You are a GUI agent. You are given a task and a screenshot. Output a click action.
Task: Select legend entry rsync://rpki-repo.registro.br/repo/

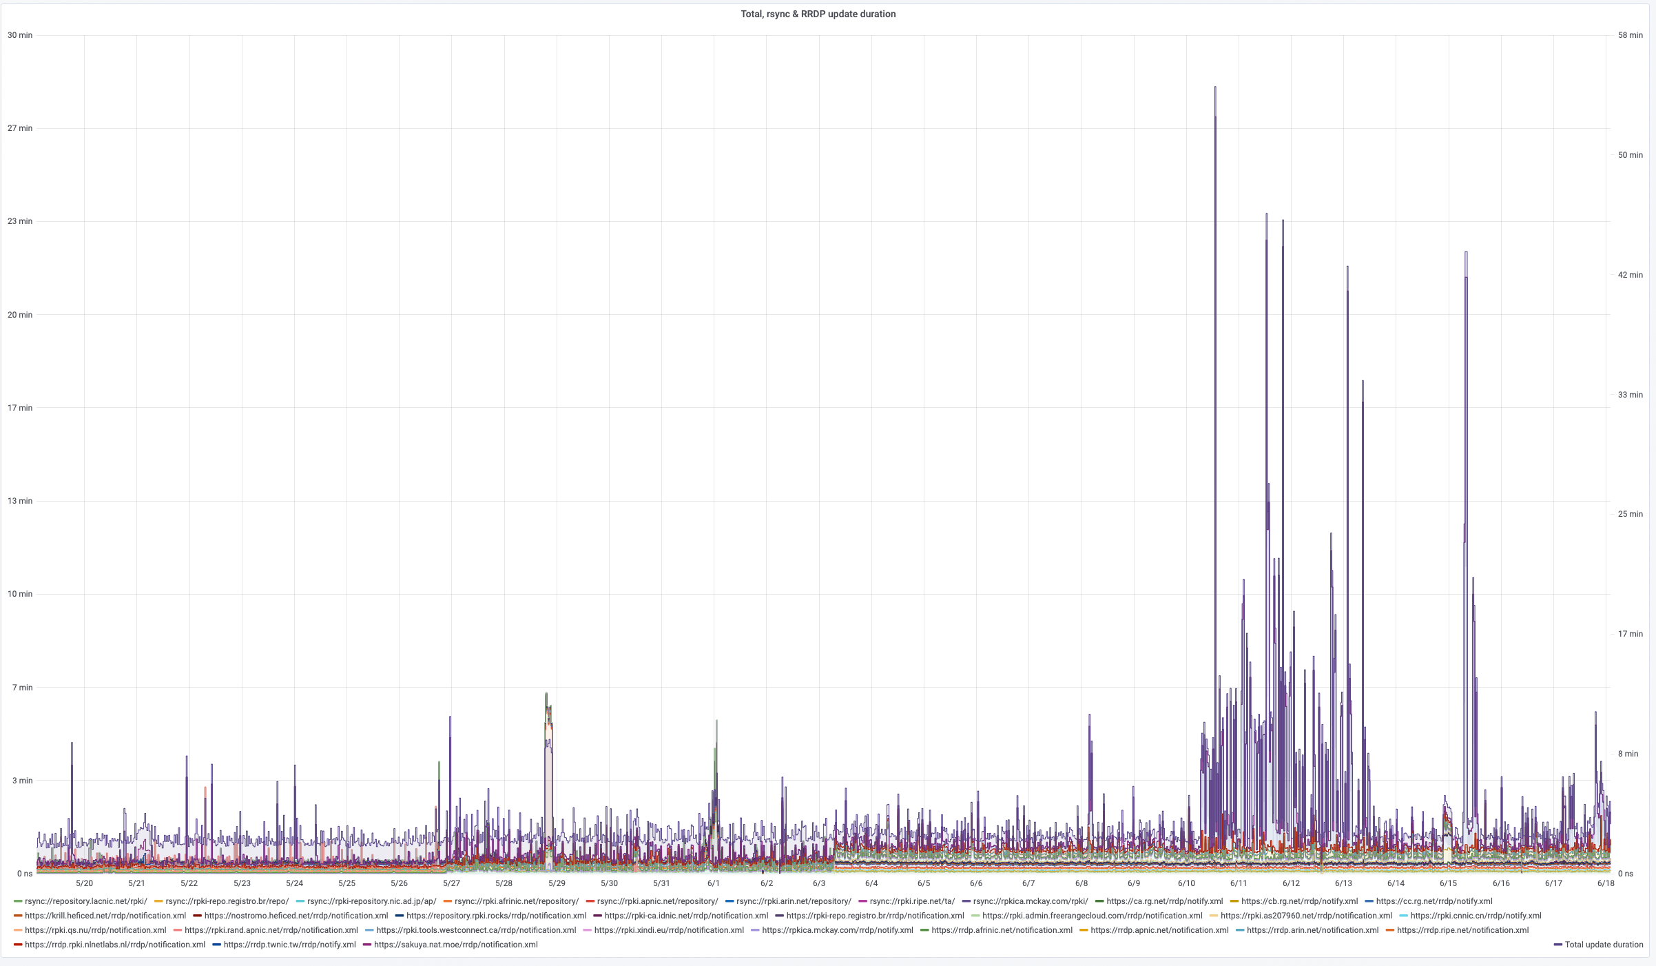pos(227,901)
